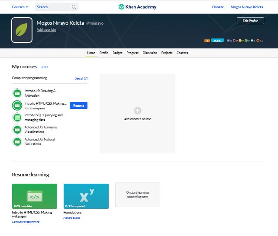Click the orange Meteorite badge icon
The width and height of the screenshot is (278, 236).
(x=258, y=41)
